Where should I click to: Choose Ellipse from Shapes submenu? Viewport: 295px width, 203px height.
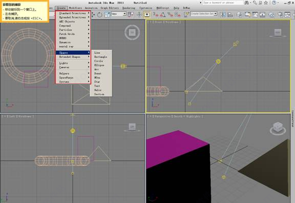coord(101,65)
